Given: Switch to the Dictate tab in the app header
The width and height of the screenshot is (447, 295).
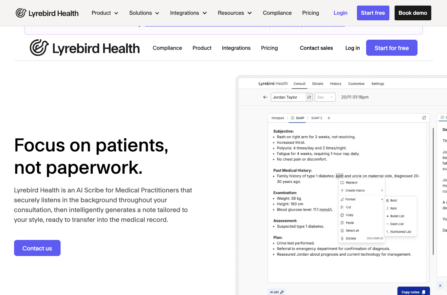Looking at the screenshot, I should point(318,84).
